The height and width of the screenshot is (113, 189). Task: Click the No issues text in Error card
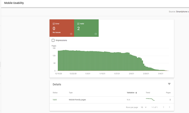pos(56,32)
